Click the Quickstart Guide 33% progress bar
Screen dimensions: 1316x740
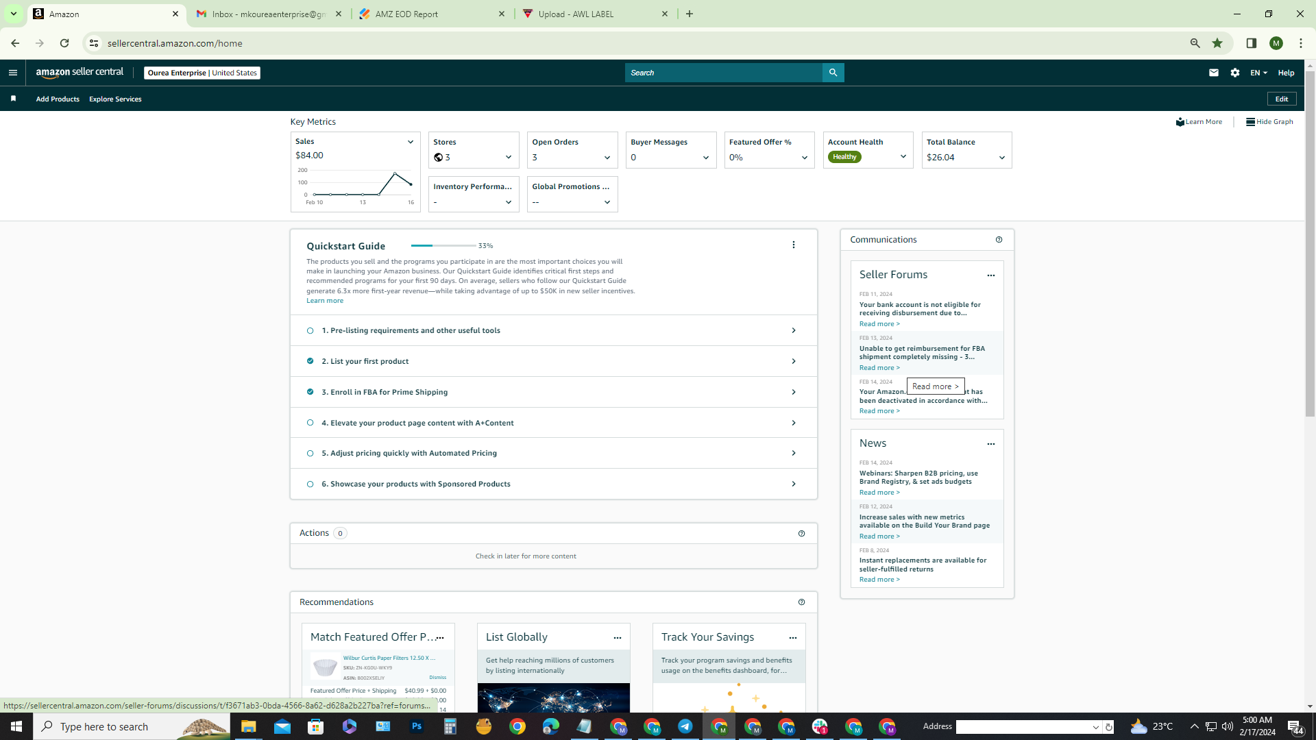click(443, 245)
